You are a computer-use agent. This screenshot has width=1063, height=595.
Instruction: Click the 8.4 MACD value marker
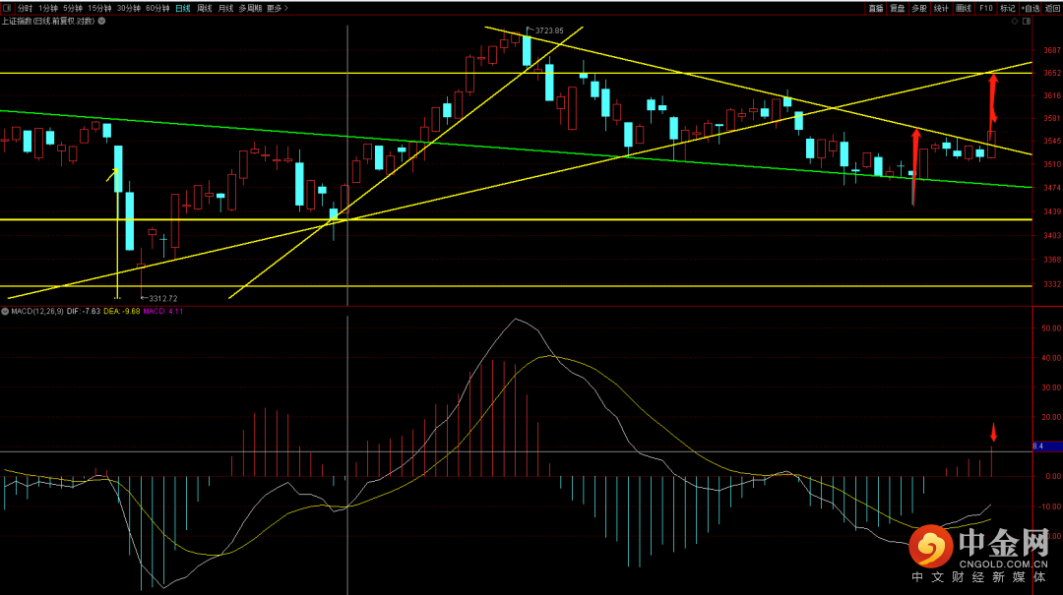coord(1036,446)
